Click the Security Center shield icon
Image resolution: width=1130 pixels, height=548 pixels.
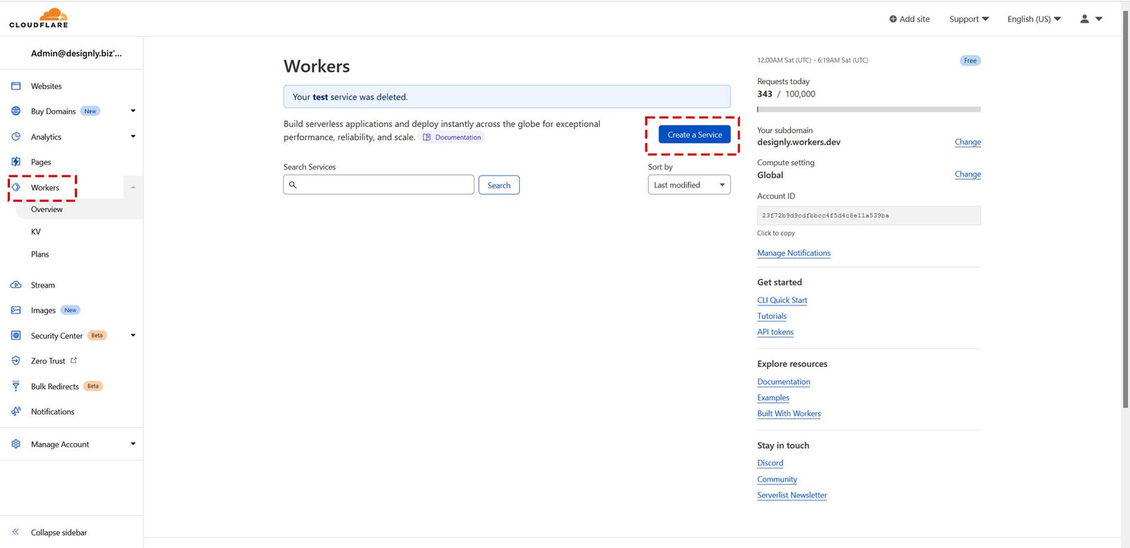[16, 336]
